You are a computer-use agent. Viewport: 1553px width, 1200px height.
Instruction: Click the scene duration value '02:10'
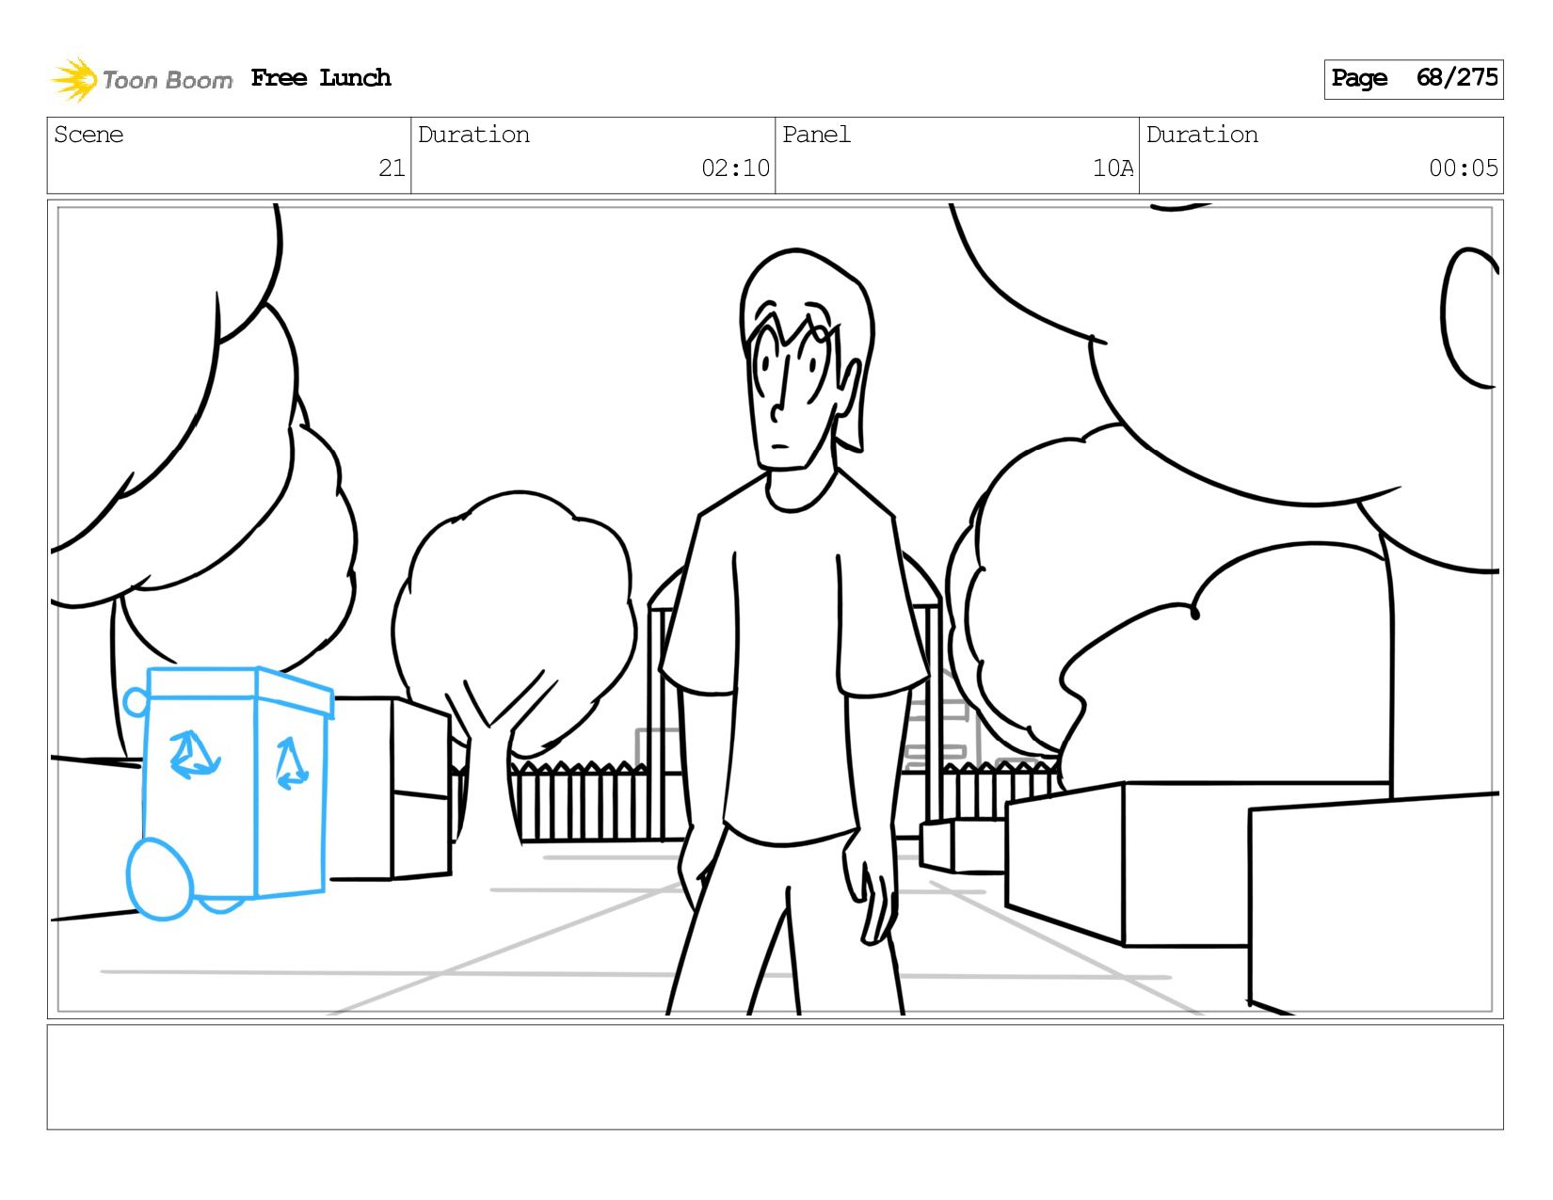coord(735,168)
